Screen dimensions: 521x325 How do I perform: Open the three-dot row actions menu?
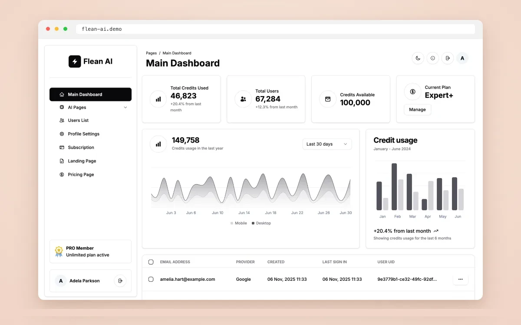[461, 279]
